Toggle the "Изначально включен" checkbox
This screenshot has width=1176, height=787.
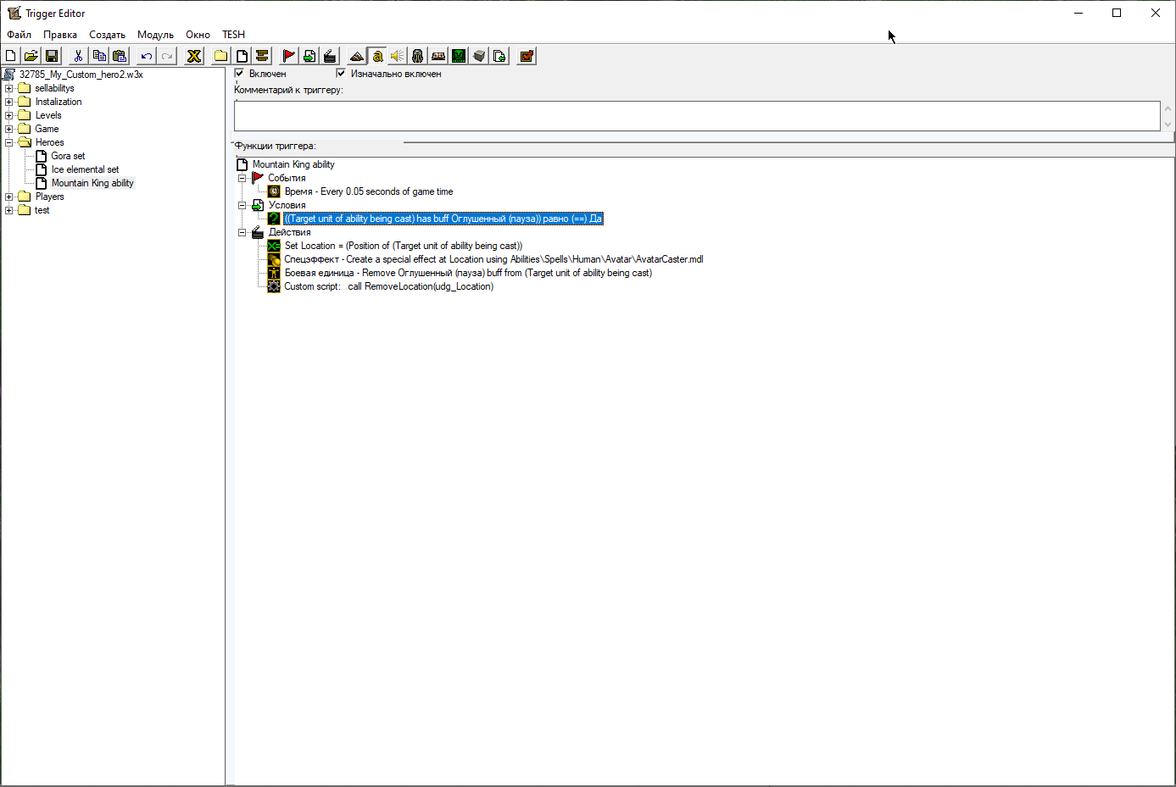(341, 74)
